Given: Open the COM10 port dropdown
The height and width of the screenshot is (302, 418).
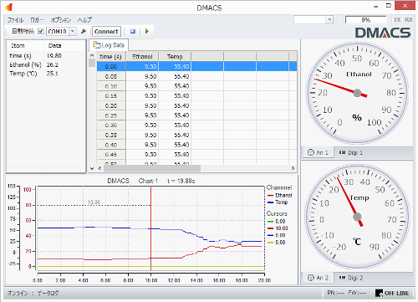Looking at the screenshot, I should (x=73, y=31).
